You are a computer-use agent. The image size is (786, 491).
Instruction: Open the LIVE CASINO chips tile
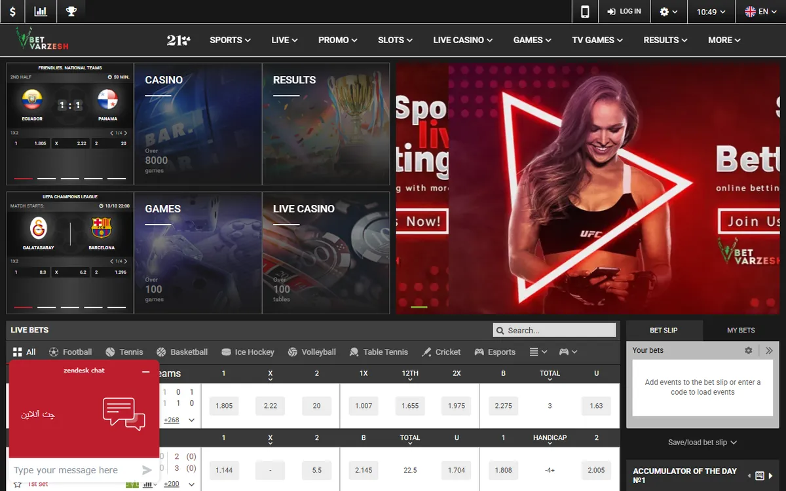pyautogui.click(x=326, y=253)
